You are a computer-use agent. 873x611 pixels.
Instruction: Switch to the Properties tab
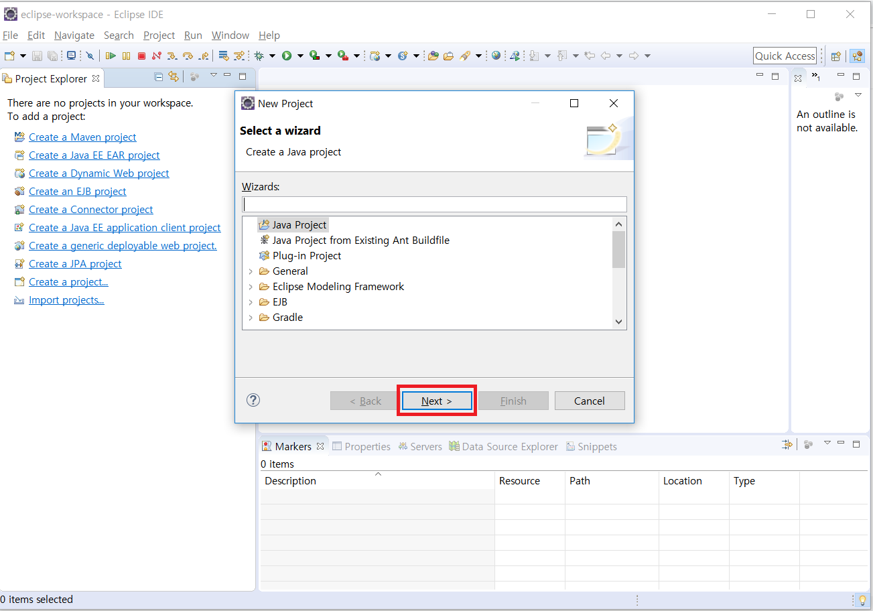[x=361, y=447]
